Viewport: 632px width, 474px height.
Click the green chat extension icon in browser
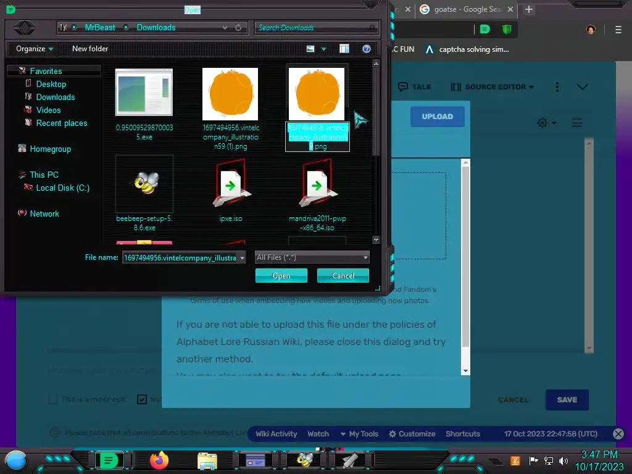tap(485, 29)
